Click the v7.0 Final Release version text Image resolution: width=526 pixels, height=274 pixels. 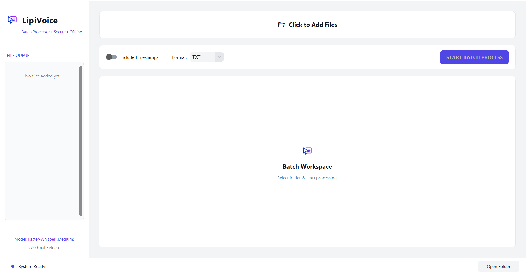point(44,247)
